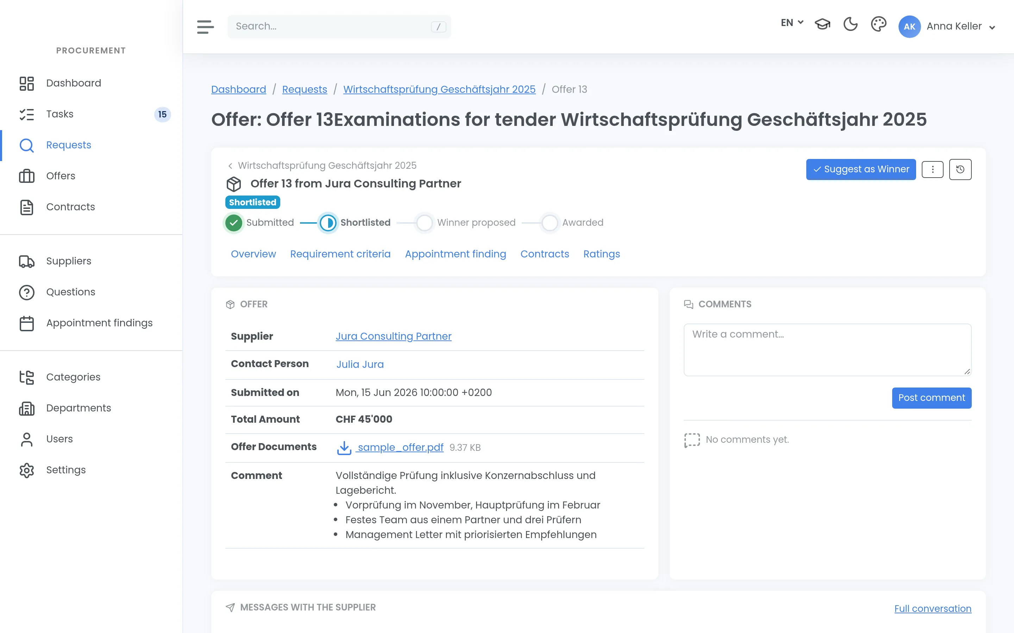Click the Submitted green check step
Image resolution: width=1014 pixels, height=633 pixels.
(234, 223)
